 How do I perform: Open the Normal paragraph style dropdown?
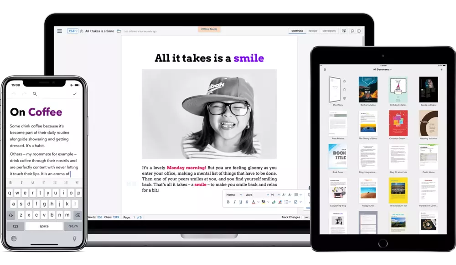coord(234,195)
